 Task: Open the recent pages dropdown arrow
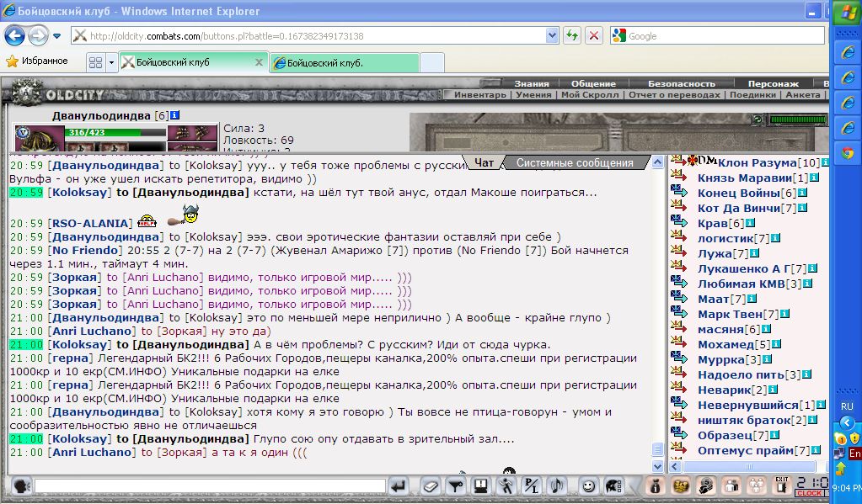tap(56, 37)
